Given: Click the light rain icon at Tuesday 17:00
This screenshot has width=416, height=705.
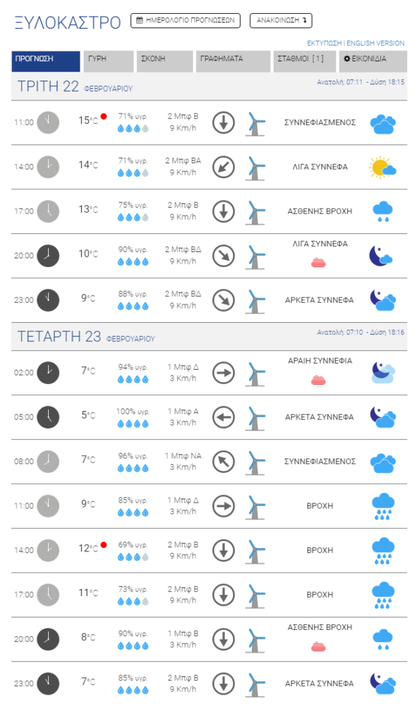Looking at the screenshot, I should tap(383, 211).
